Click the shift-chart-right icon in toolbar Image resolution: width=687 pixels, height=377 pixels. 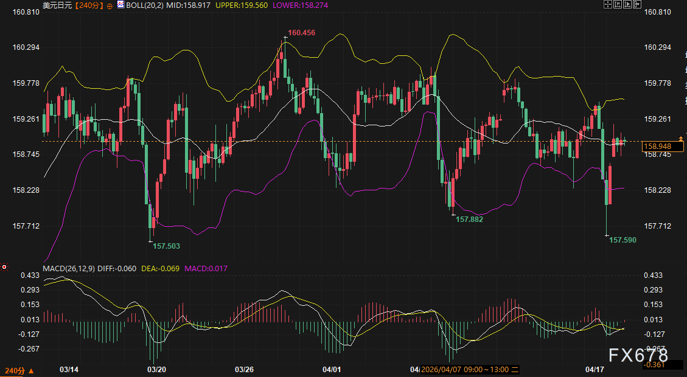[x=637, y=4]
